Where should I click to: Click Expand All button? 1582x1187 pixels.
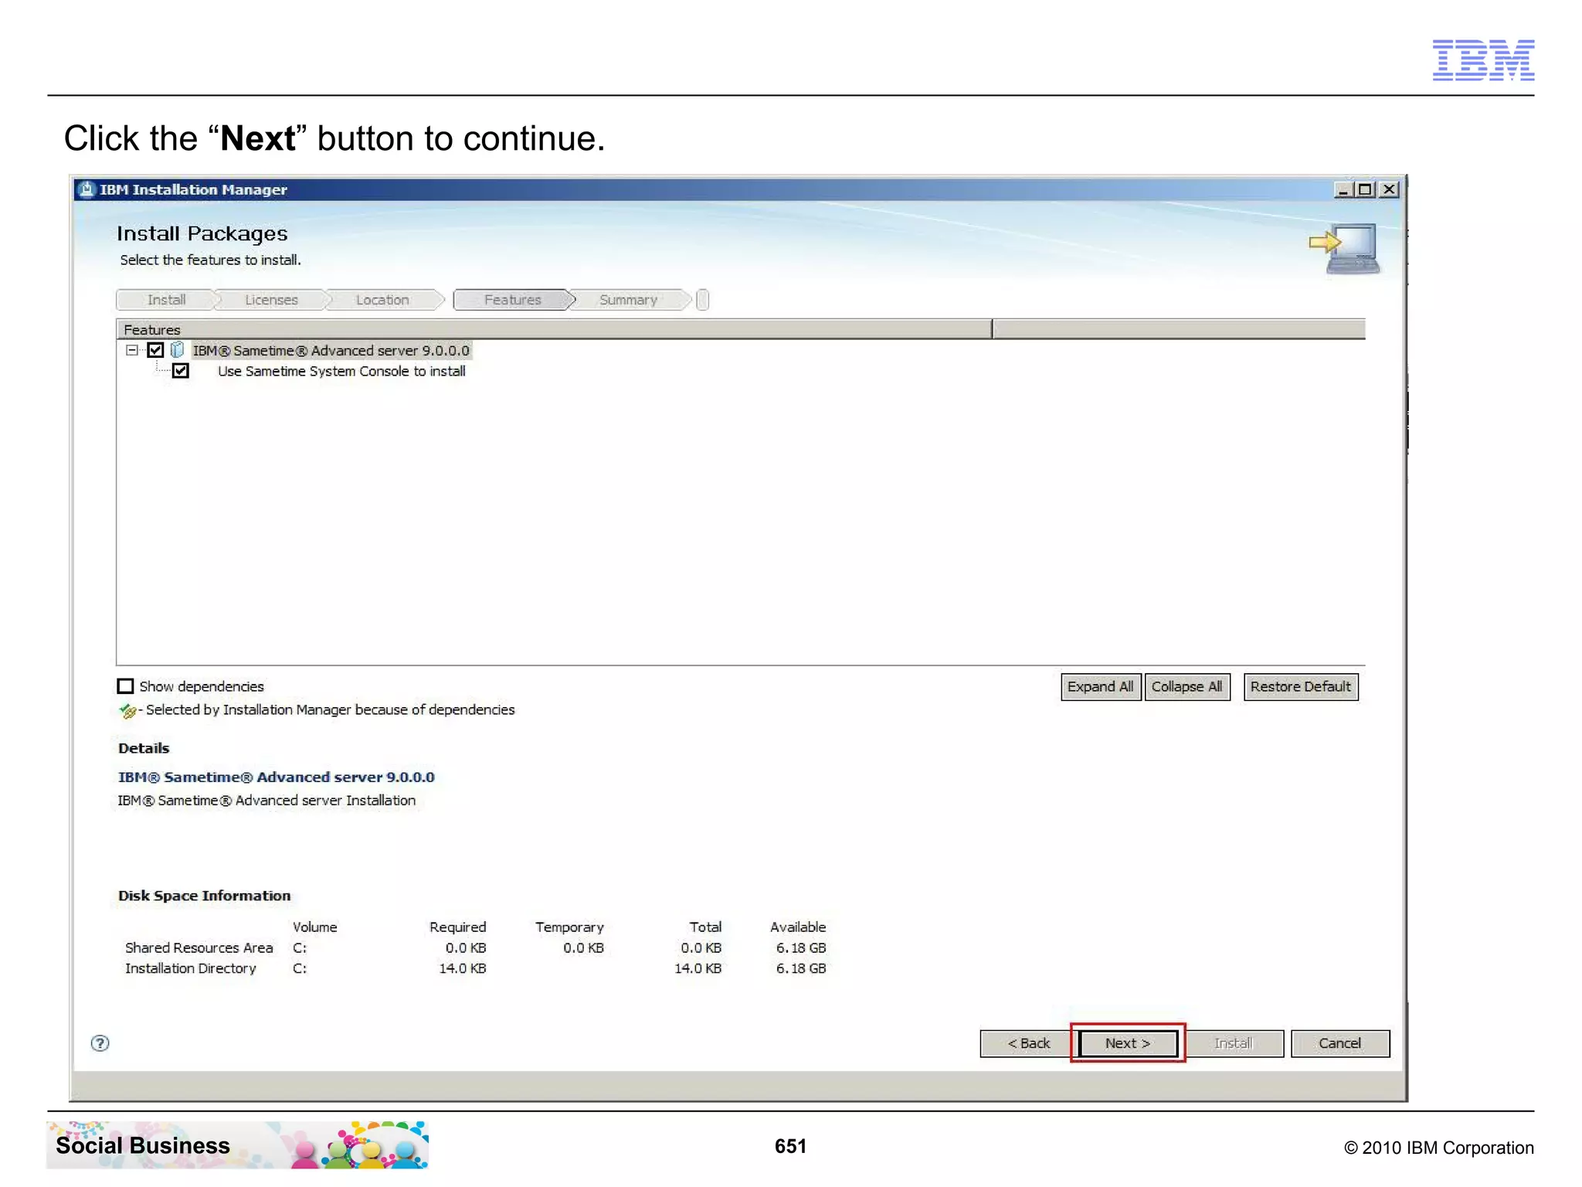[x=1101, y=687]
